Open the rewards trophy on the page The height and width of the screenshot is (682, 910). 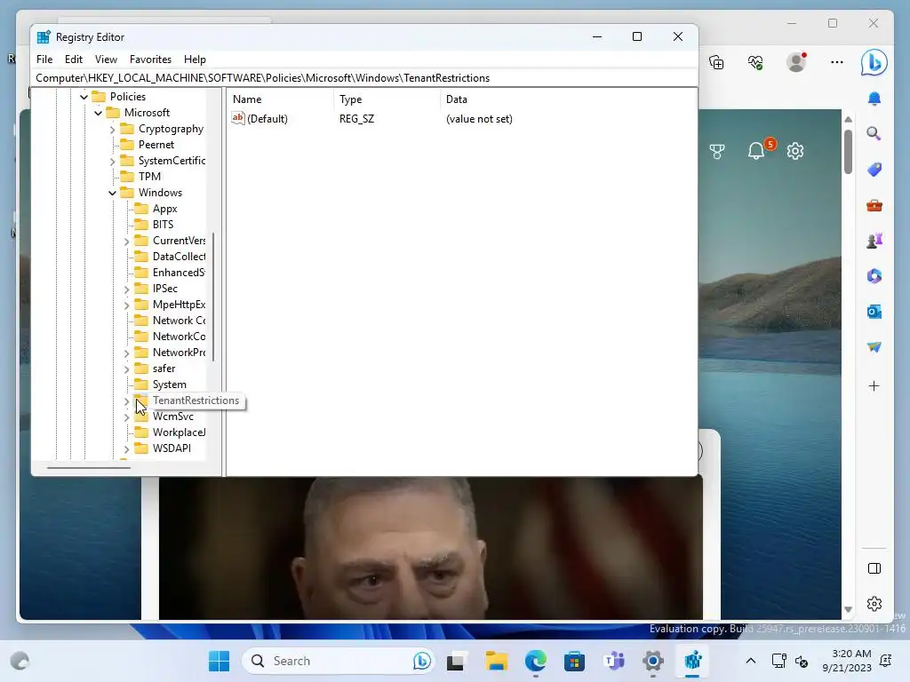[717, 151]
